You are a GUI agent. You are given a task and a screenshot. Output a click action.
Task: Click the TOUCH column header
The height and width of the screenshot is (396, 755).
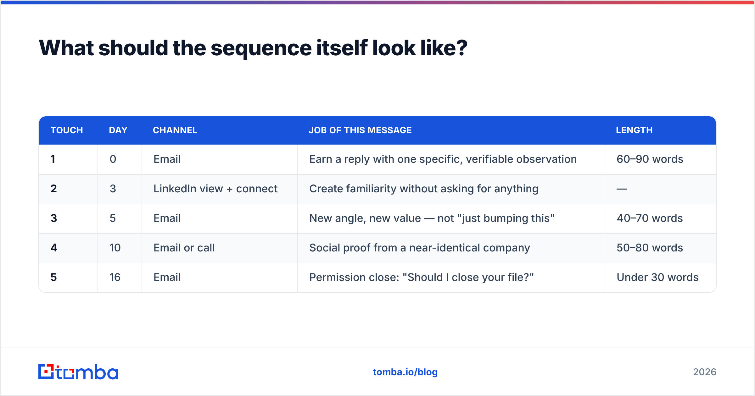pyautogui.click(x=67, y=130)
